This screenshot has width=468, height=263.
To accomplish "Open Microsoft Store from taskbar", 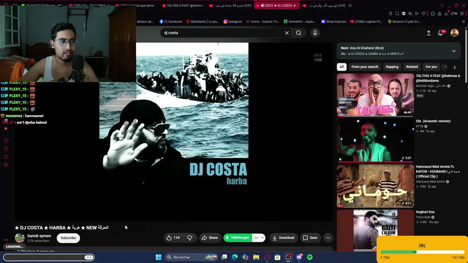I will coord(278,257).
